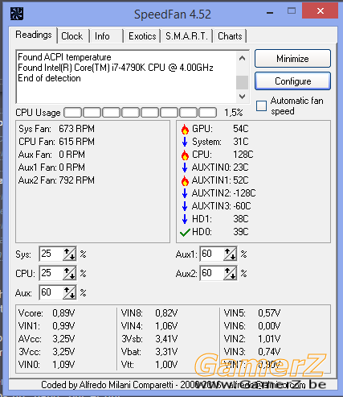Click the Configure button
Viewport: 343px width, 397px height.
click(x=292, y=81)
